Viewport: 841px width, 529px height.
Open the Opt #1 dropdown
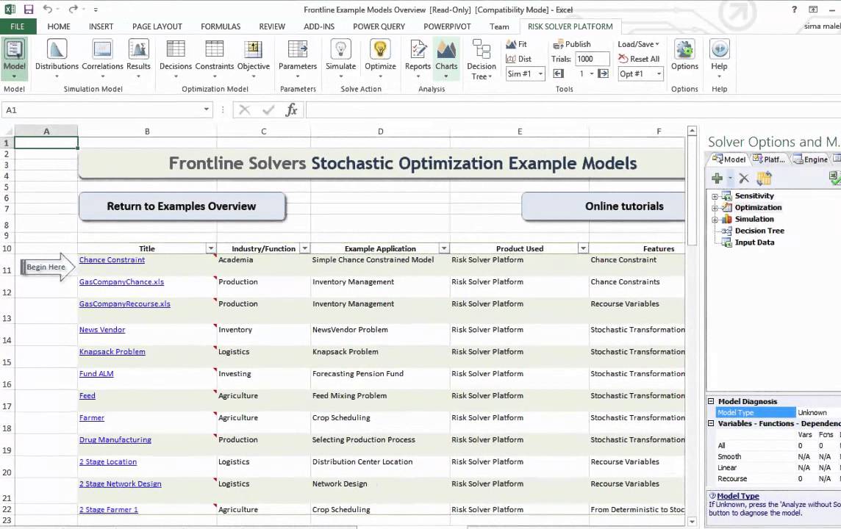pos(659,74)
